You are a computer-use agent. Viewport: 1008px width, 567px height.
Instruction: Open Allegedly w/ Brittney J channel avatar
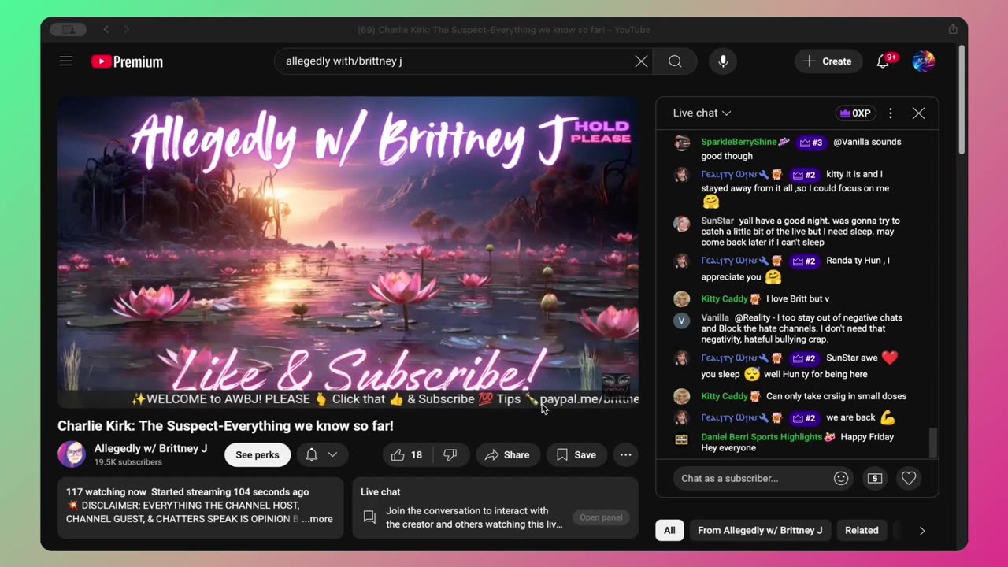tap(72, 454)
